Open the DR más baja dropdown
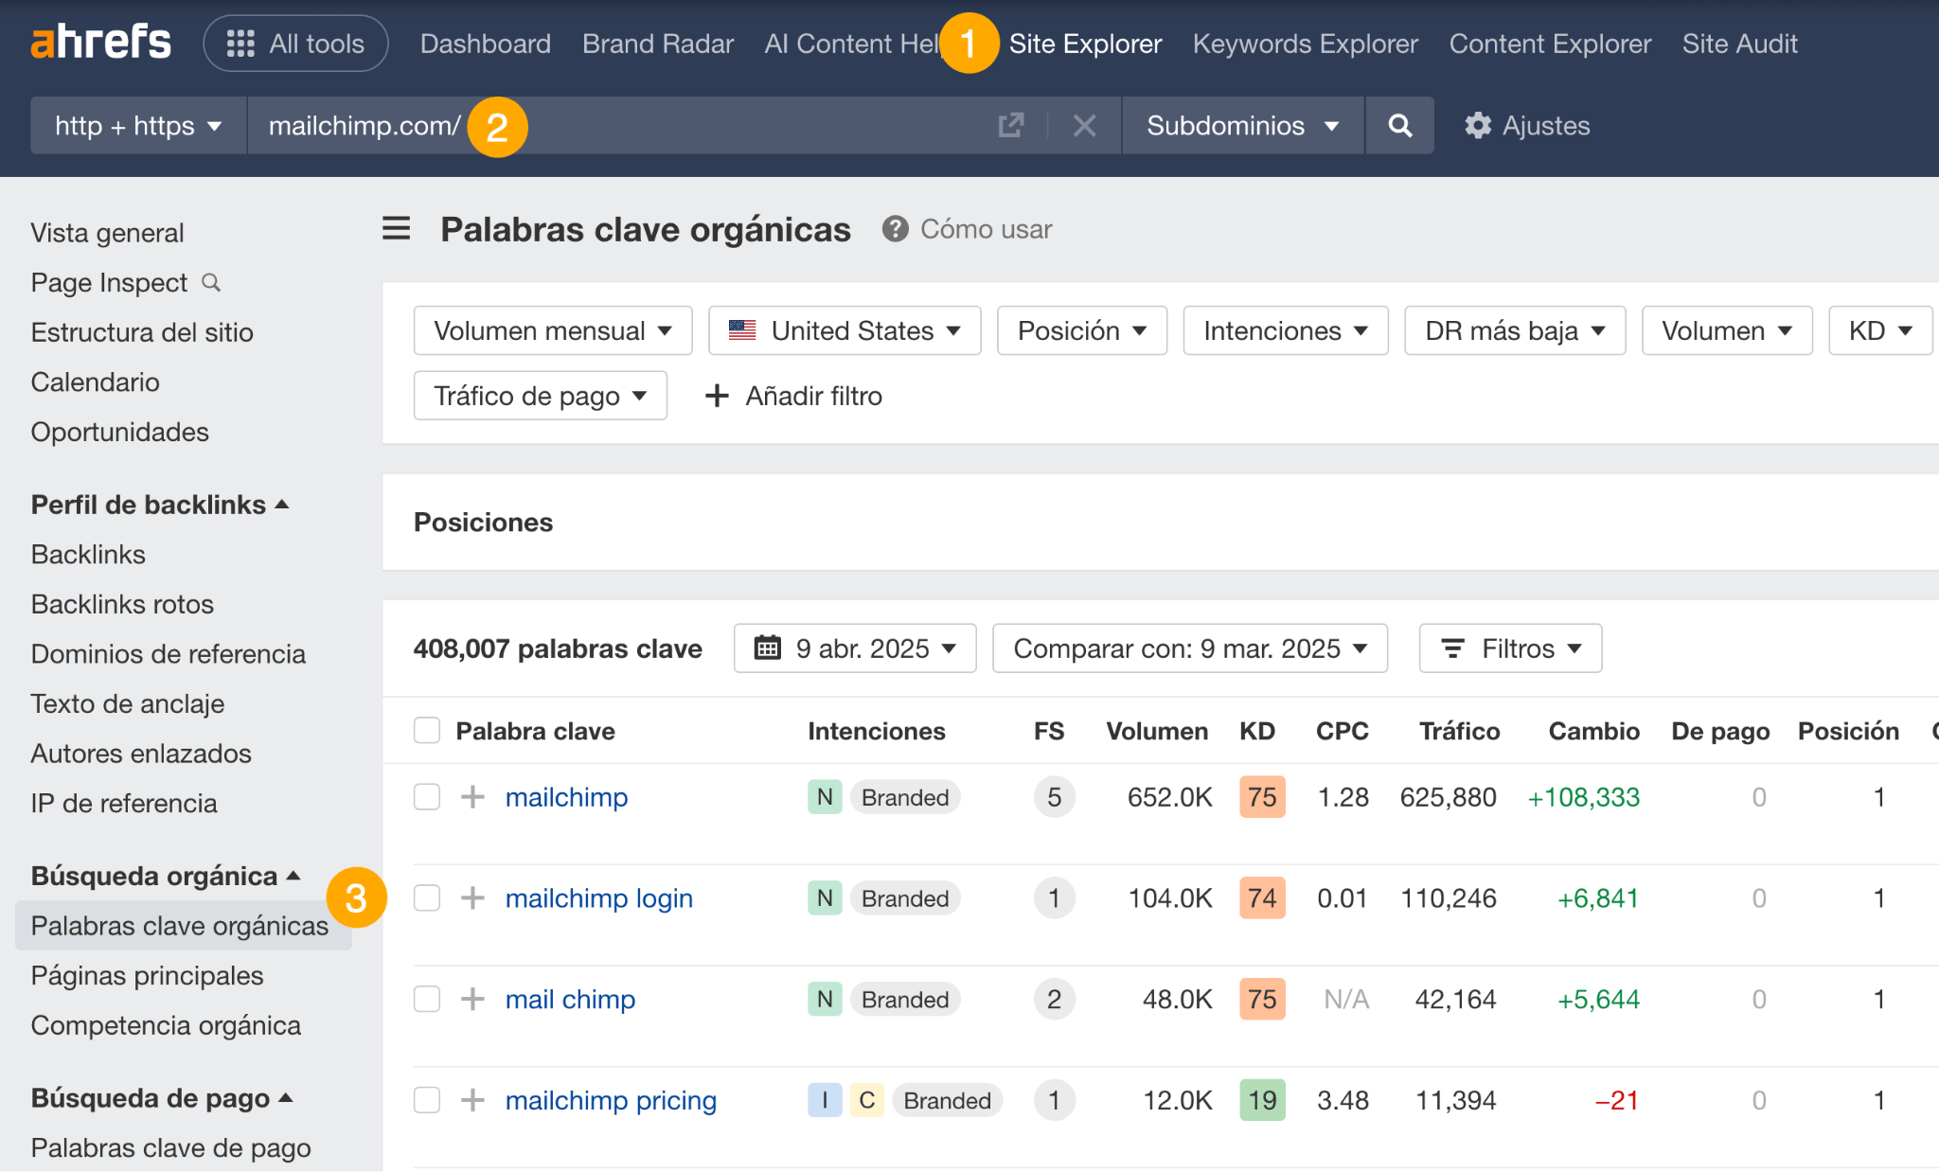Image resolution: width=1939 pixels, height=1172 pixels. [1515, 330]
